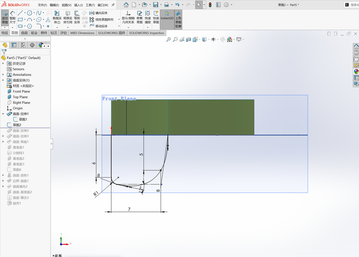Expand the 曲面-放样1 feature node
The height and width of the screenshot is (257, 359).
(x=3, y=175)
